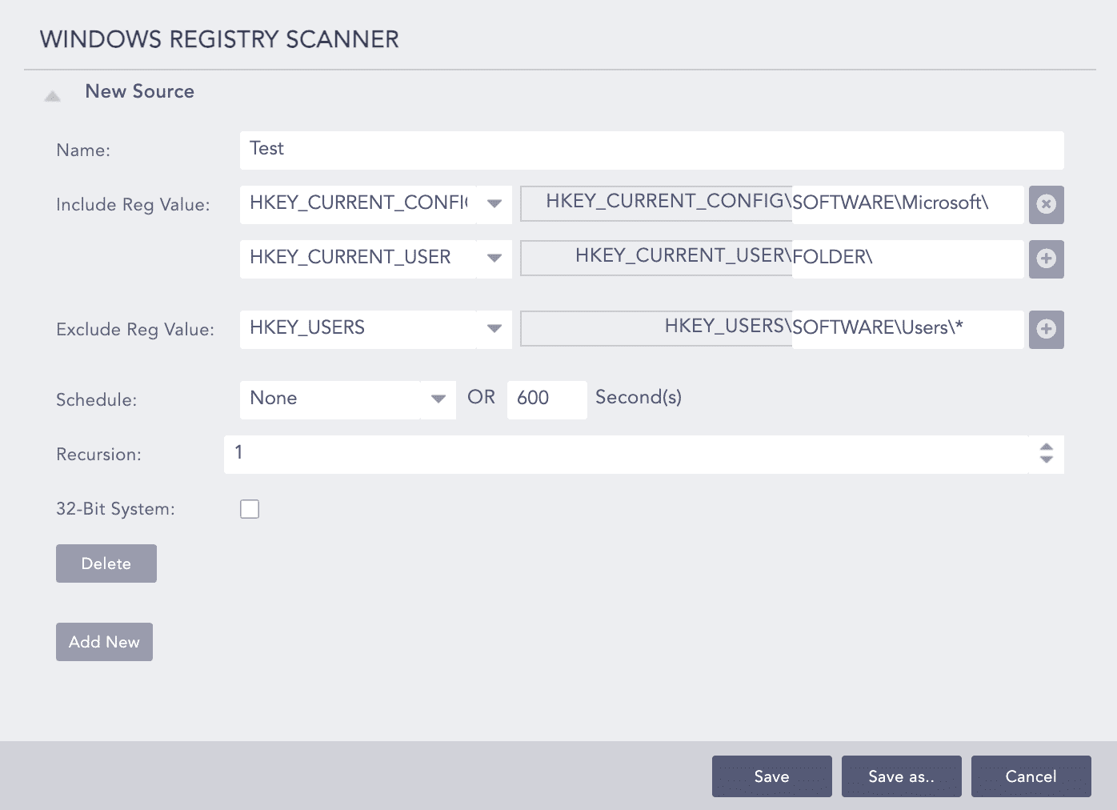Edit the schedule seconds field showing 600
Image resolution: width=1117 pixels, height=810 pixels.
546,399
